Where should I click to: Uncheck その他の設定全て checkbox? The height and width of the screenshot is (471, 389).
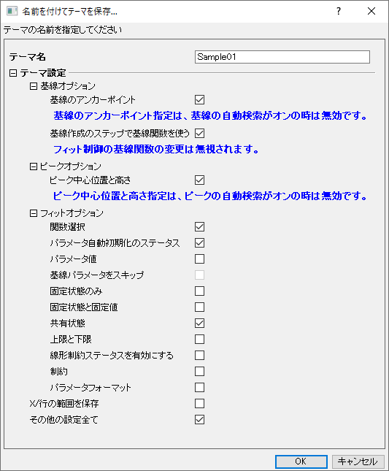[199, 420]
